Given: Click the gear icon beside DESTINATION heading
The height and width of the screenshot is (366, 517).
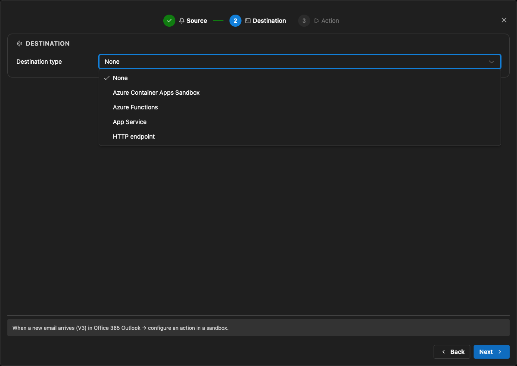Looking at the screenshot, I should 19,43.
